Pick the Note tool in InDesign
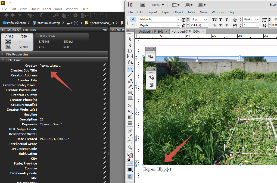Image resolution: width=277 pixels, height=183 pixels. (130, 131)
